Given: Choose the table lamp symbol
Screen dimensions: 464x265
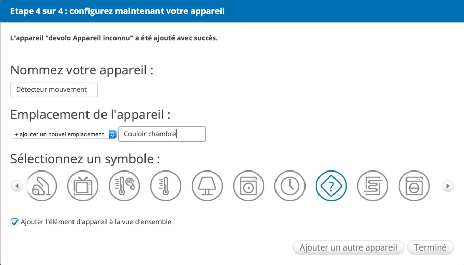Looking at the screenshot, I should coord(207,186).
